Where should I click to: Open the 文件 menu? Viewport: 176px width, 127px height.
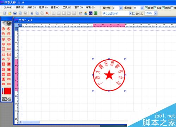(8, 7)
